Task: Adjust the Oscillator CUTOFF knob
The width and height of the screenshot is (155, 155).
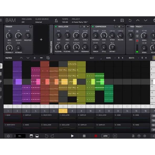Action: pos(76,47)
